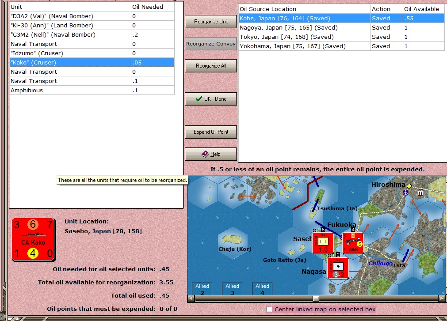Screen dimensions: 447x321
Task: Select the "Ki-30 (Ann)" (Land Bomber) row
Action: pos(92,25)
